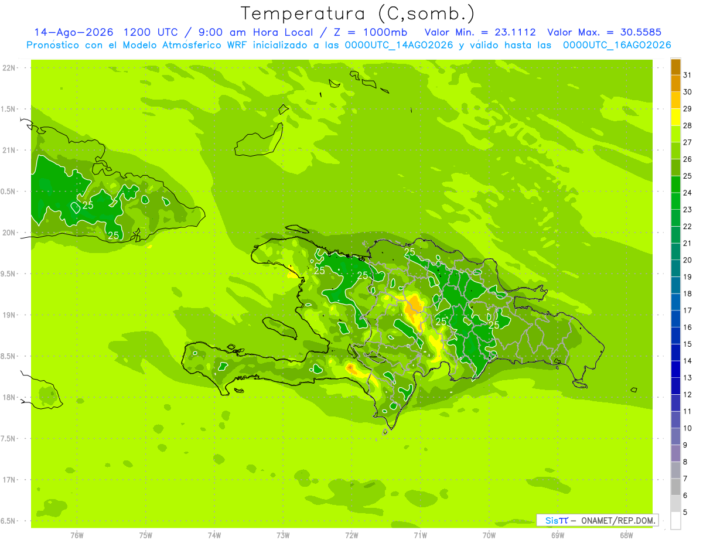
Task: Pick the purple swatch between 8 and 9
Action: click(675, 453)
